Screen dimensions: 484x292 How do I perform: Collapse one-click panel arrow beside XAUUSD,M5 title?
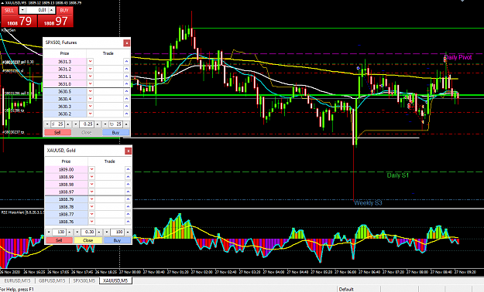pyautogui.click(x=3, y=3)
